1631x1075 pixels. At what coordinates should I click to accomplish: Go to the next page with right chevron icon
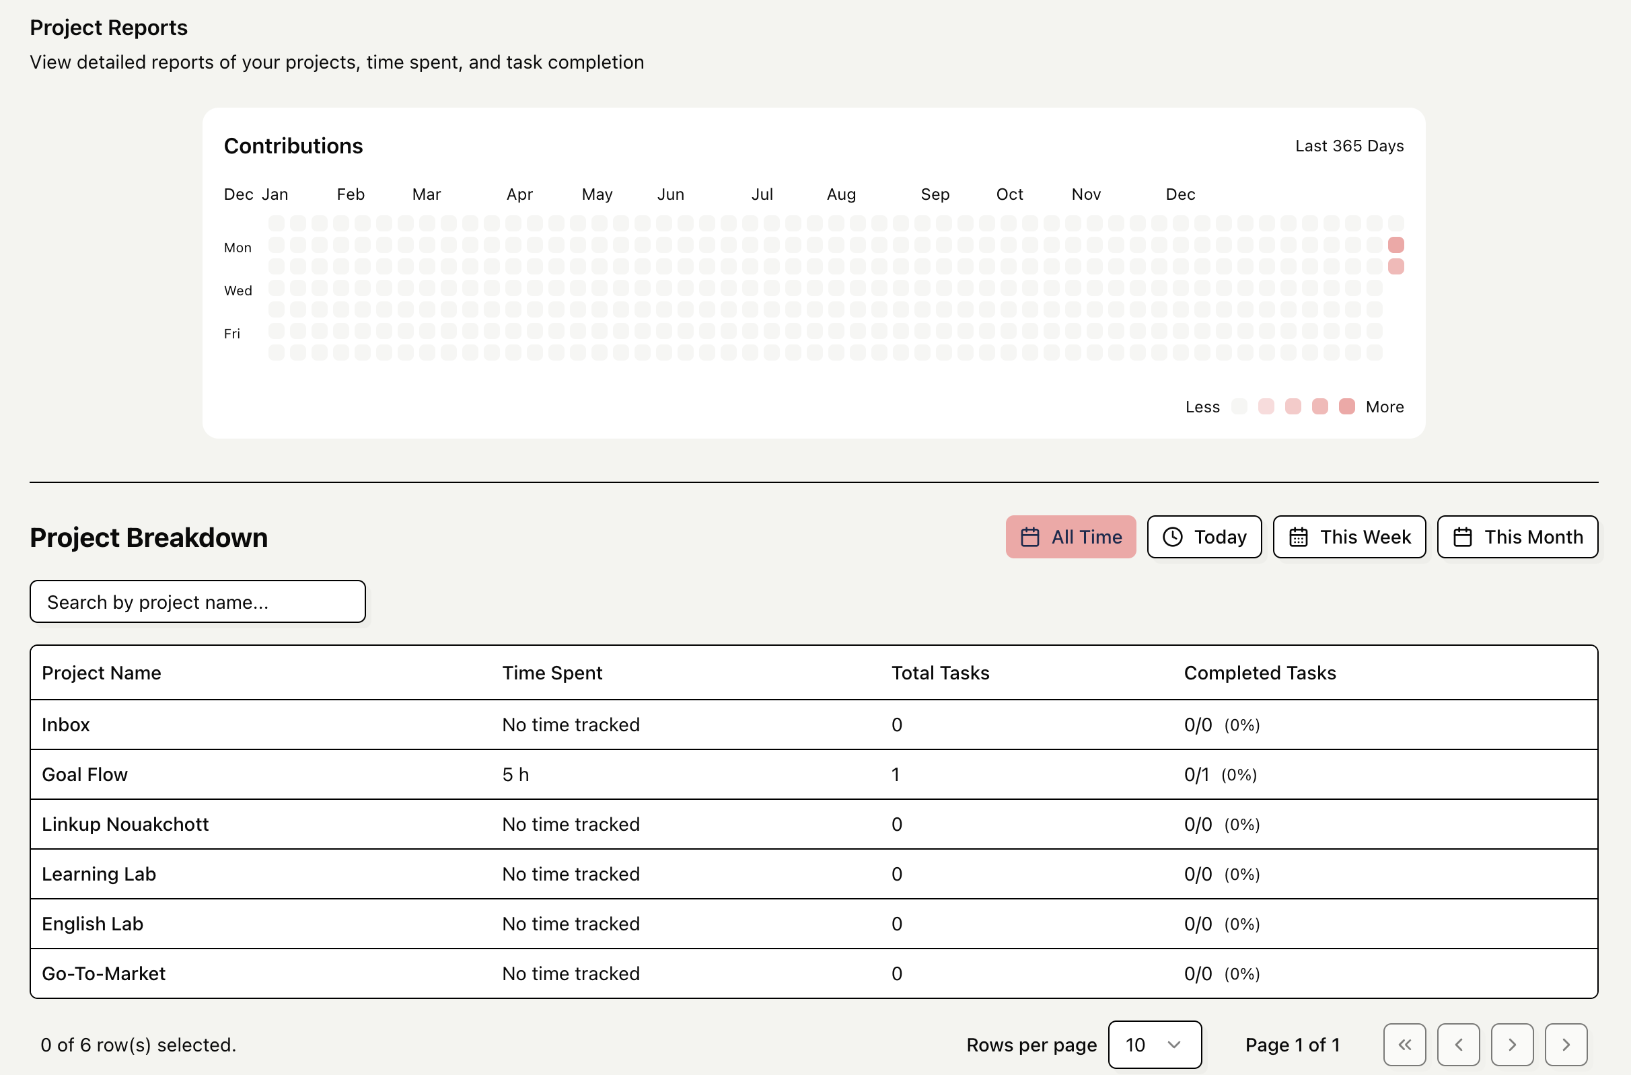click(1513, 1044)
